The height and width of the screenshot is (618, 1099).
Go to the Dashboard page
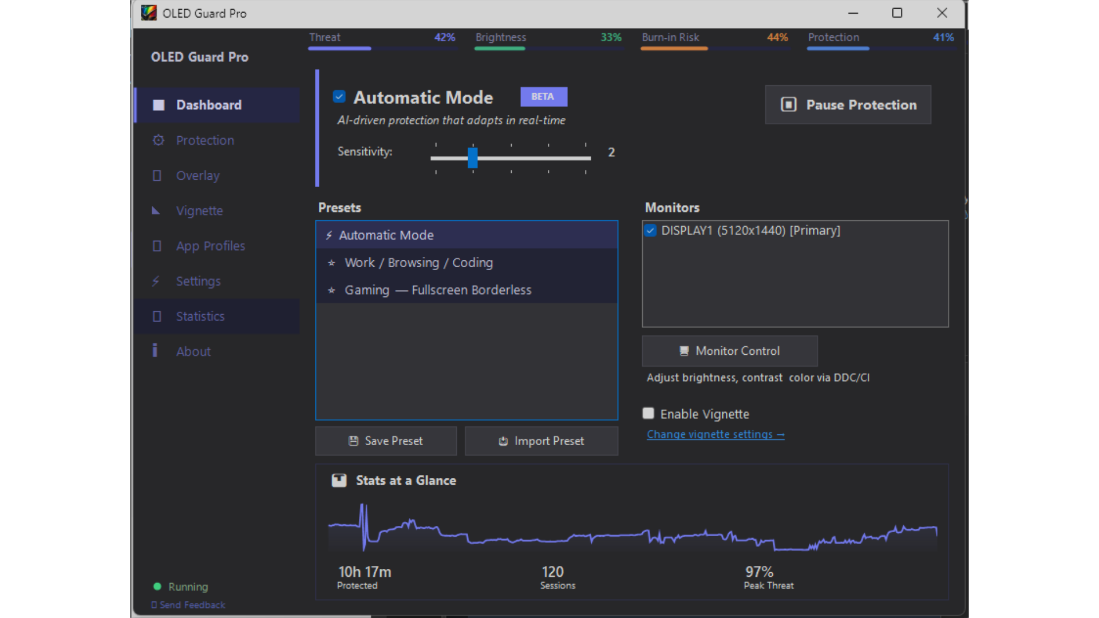[209, 105]
